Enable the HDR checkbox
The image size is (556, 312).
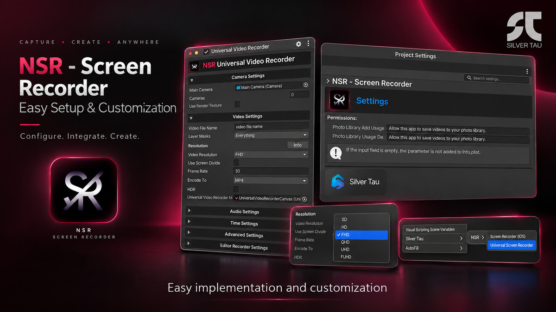click(x=236, y=190)
